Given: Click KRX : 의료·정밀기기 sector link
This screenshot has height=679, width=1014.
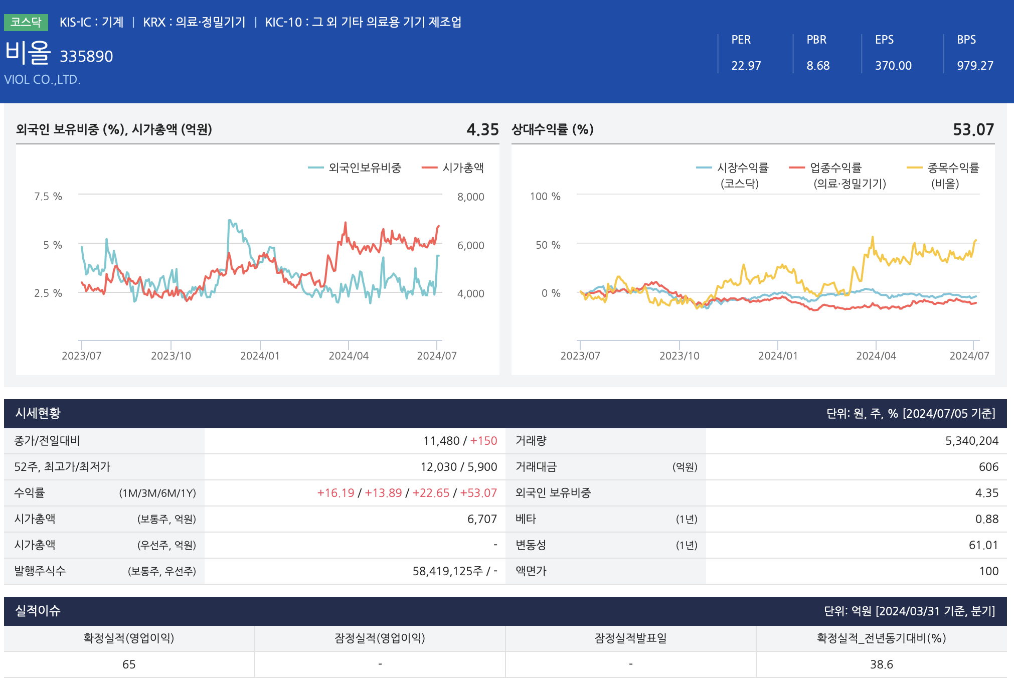Looking at the screenshot, I should tap(194, 22).
